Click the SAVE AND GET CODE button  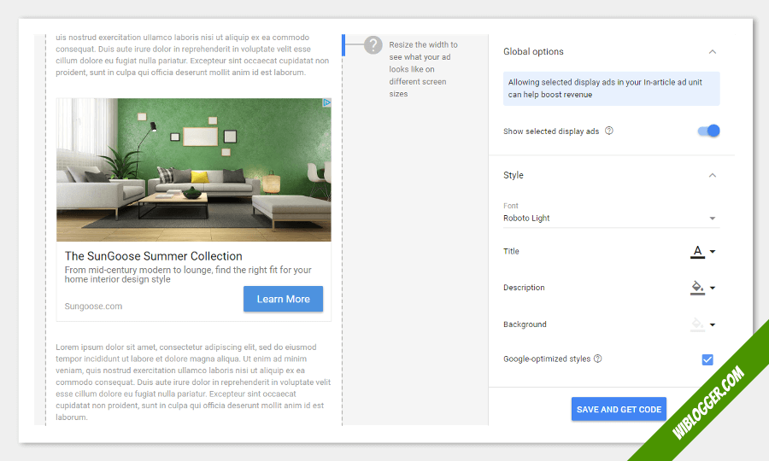point(619,409)
